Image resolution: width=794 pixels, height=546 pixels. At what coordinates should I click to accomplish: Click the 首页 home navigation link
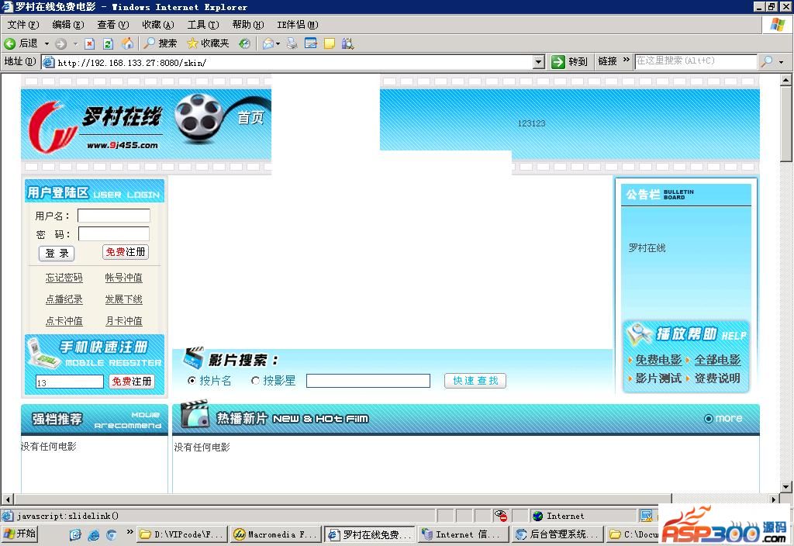click(250, 118)
